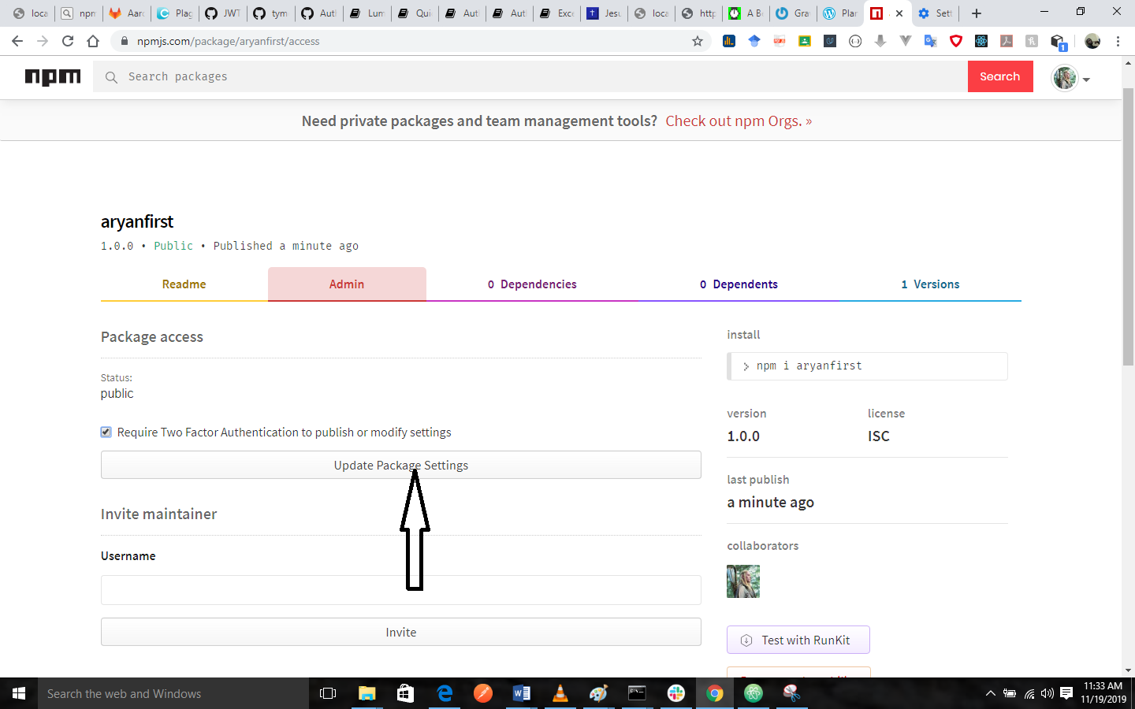Screen dimensions: 1135x709
Task: Open the browser home page
Action: coord(93,41)
